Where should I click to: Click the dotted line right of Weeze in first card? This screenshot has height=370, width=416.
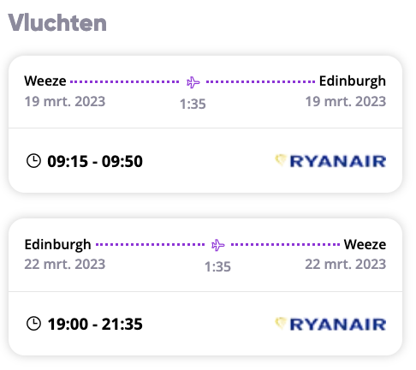(x=125, y=81)
